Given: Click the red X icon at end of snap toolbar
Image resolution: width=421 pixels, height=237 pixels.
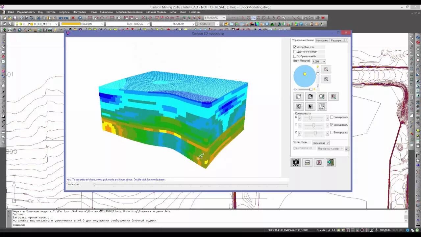Looking at the screenshot, I should (x=323, y=18).
